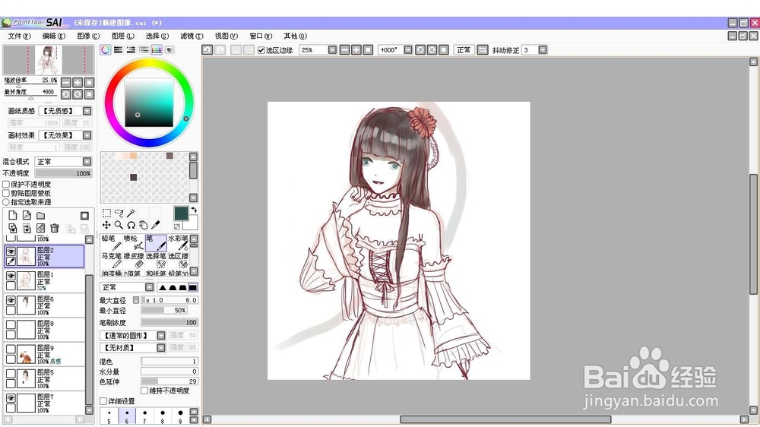Click the foreground dark teal color swatch
760x427 pixels.
tap(181, 214)
